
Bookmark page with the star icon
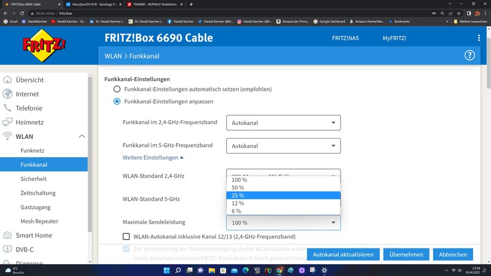point(459,13)
